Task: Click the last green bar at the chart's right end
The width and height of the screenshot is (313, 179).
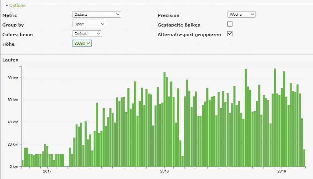Action: 304,158
